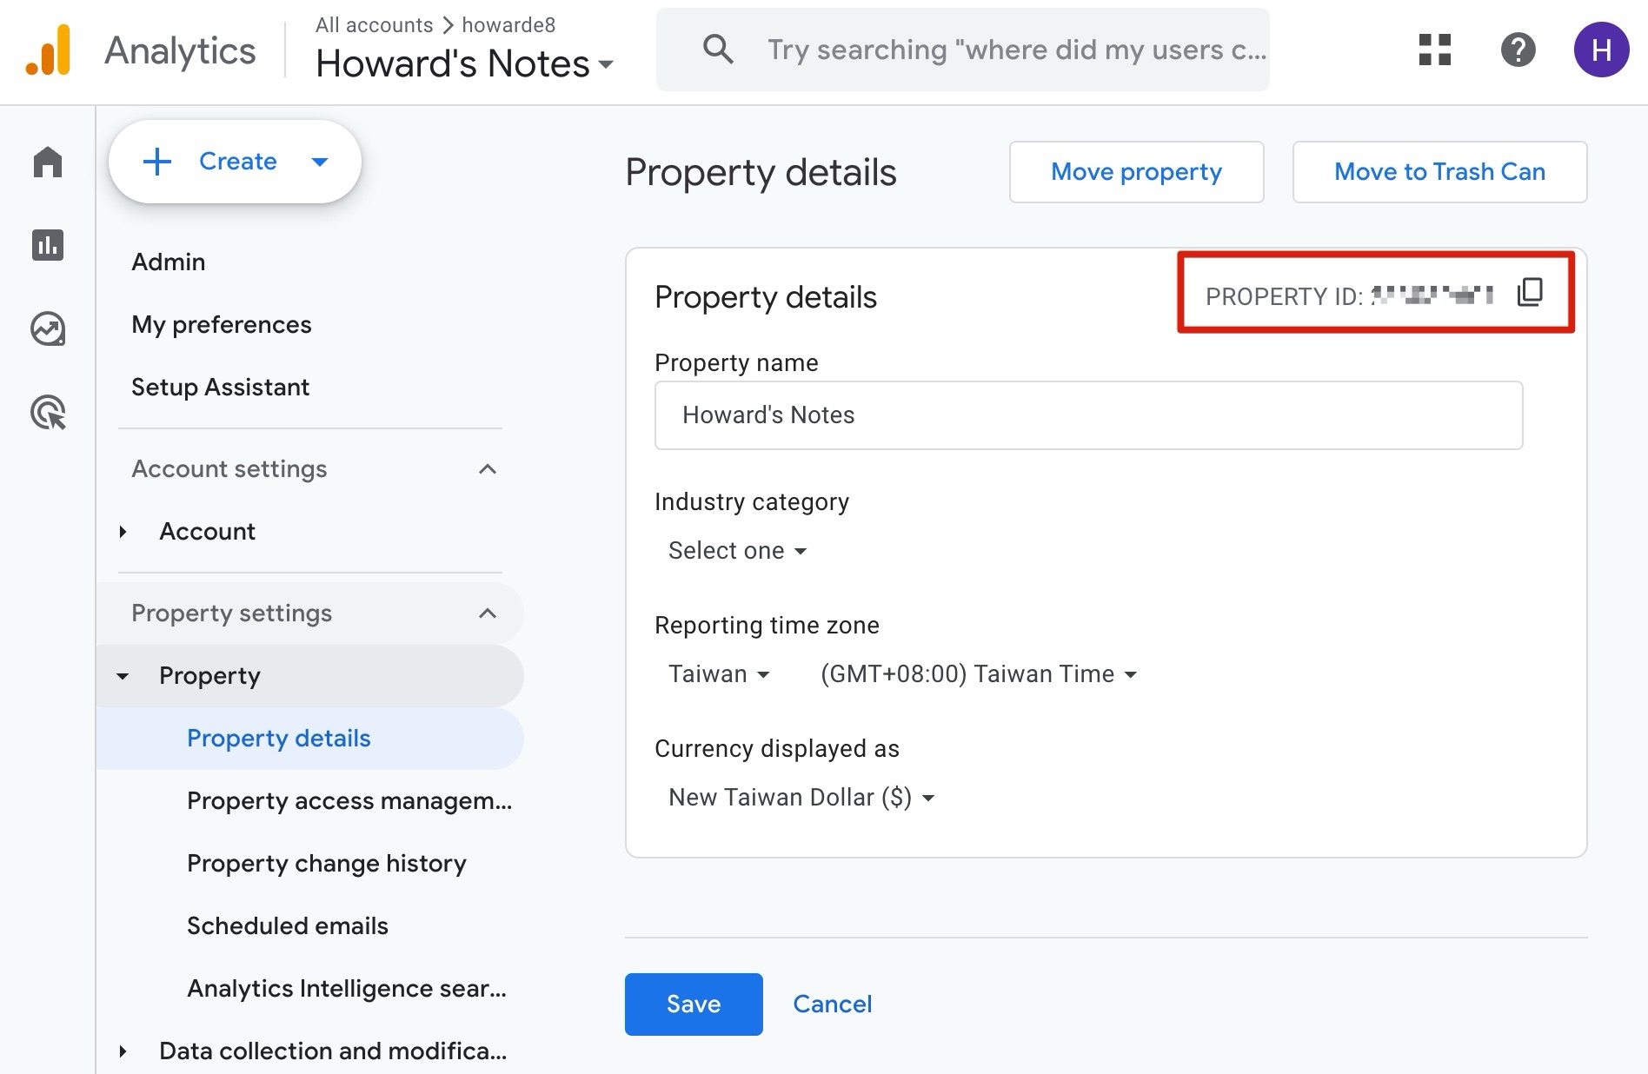Click the Create button label

point(238,162)
